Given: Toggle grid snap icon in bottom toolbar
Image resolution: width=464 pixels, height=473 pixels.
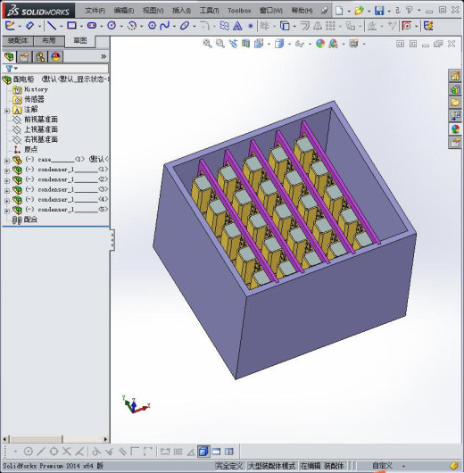Looking at the screenshot, I should [x=178, y=452].
